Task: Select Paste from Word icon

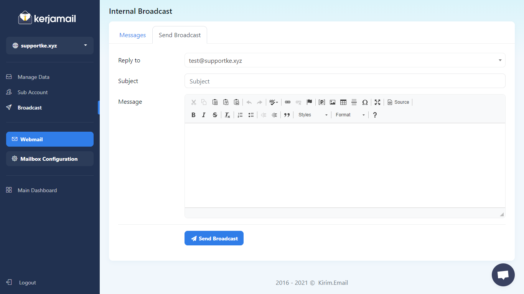Action: pyautogui.click(x=237, y=102)
